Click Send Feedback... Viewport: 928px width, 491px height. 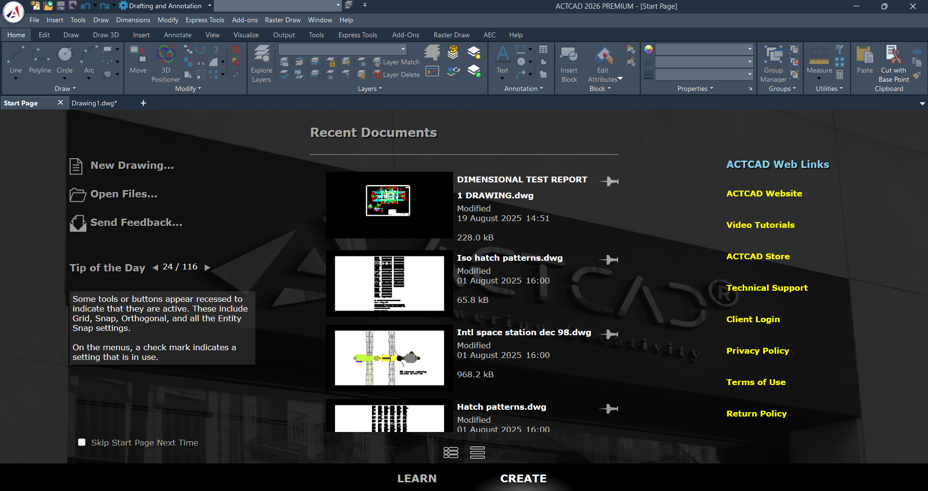point(126,223)
